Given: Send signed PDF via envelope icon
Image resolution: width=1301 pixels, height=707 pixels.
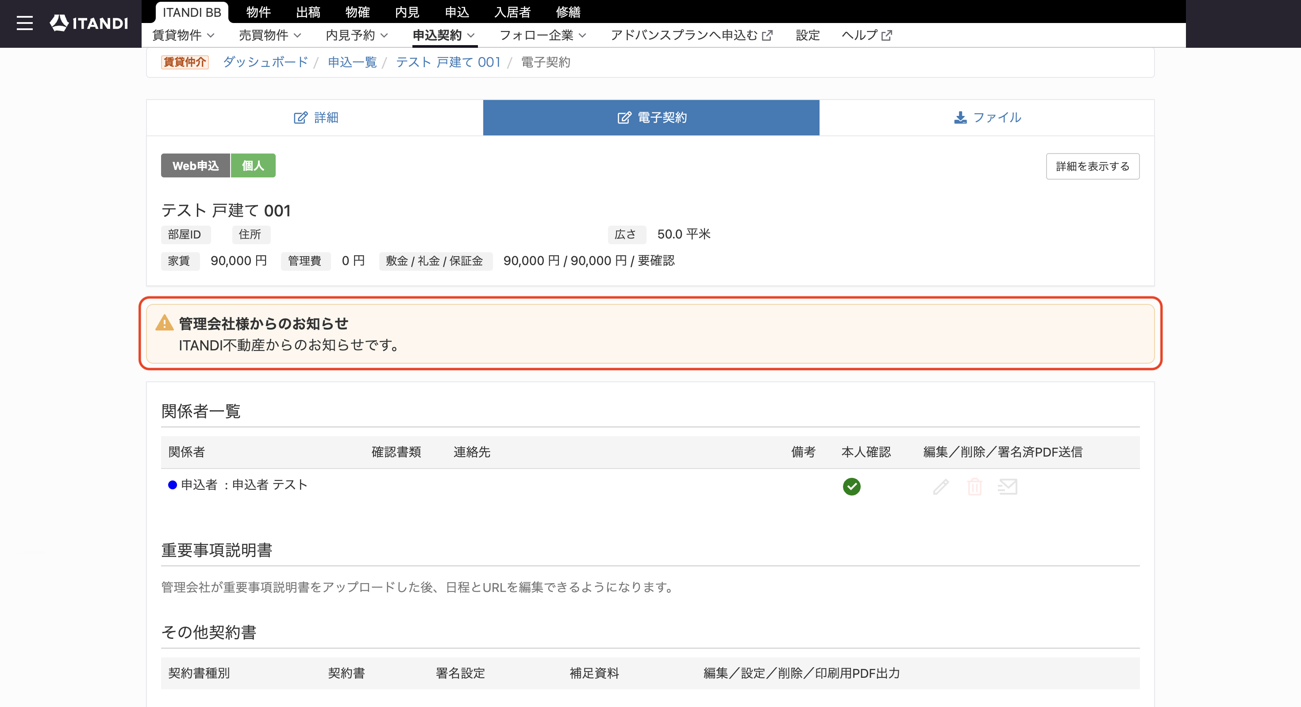Looking at the screenshot, I should point(1008,487).
